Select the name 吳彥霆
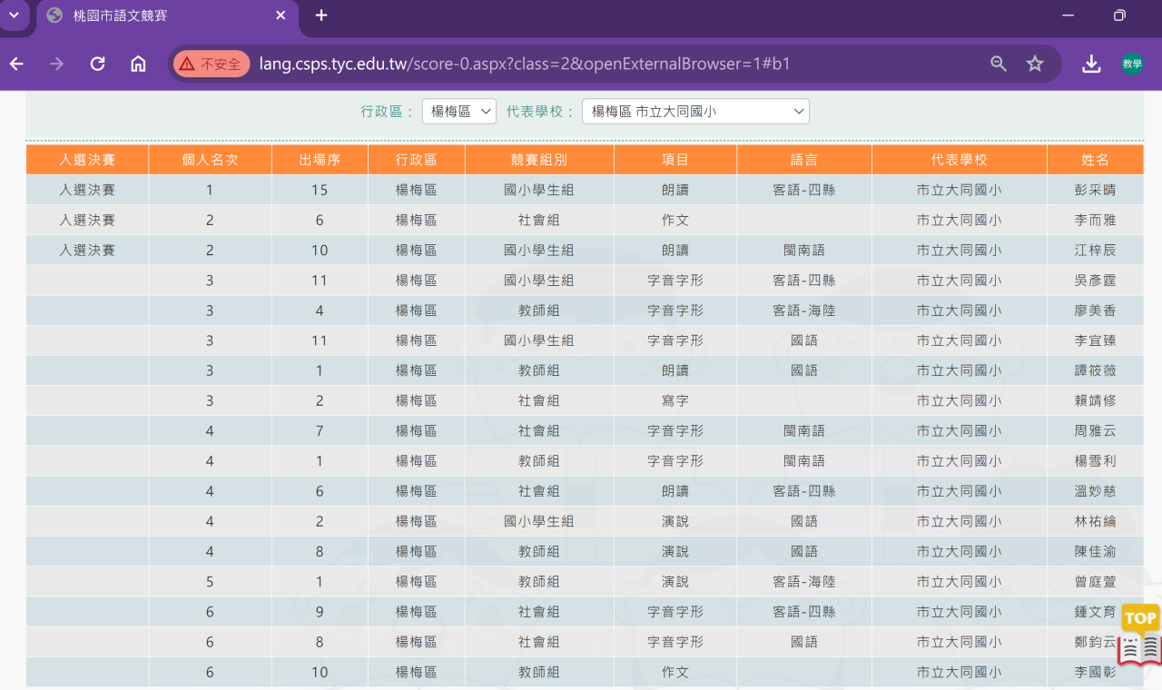The height and width of the screenshot is (690, 1162). coord(1096,281)
